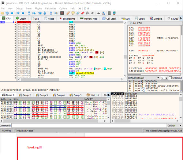Click the Command input field
This screenshot has width=183, height=160.
(89, 126)
